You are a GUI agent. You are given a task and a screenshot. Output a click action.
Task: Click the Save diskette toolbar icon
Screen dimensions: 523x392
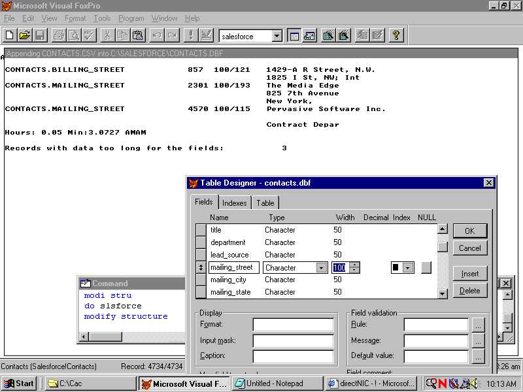[x=40, y=35]
